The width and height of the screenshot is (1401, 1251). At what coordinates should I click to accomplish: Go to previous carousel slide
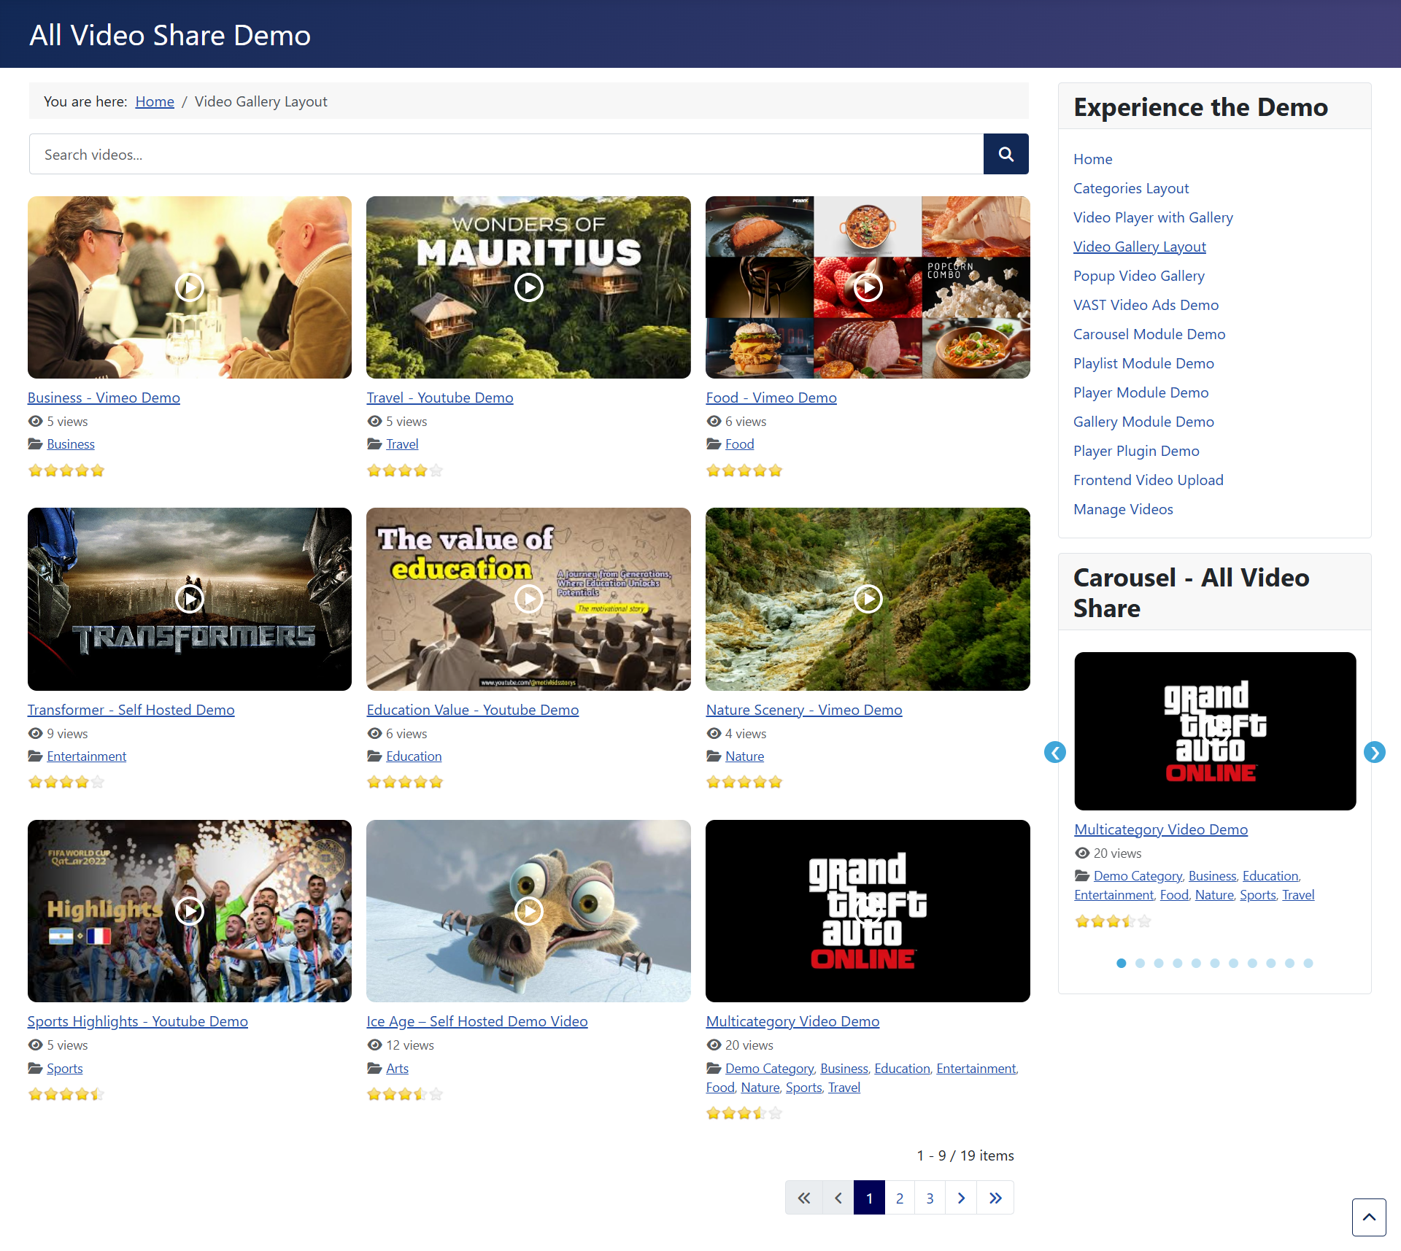(x=1055, y=752)
